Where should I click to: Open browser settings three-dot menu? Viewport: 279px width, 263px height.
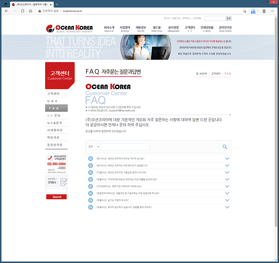pyautogui.click(x=272, y=11)
